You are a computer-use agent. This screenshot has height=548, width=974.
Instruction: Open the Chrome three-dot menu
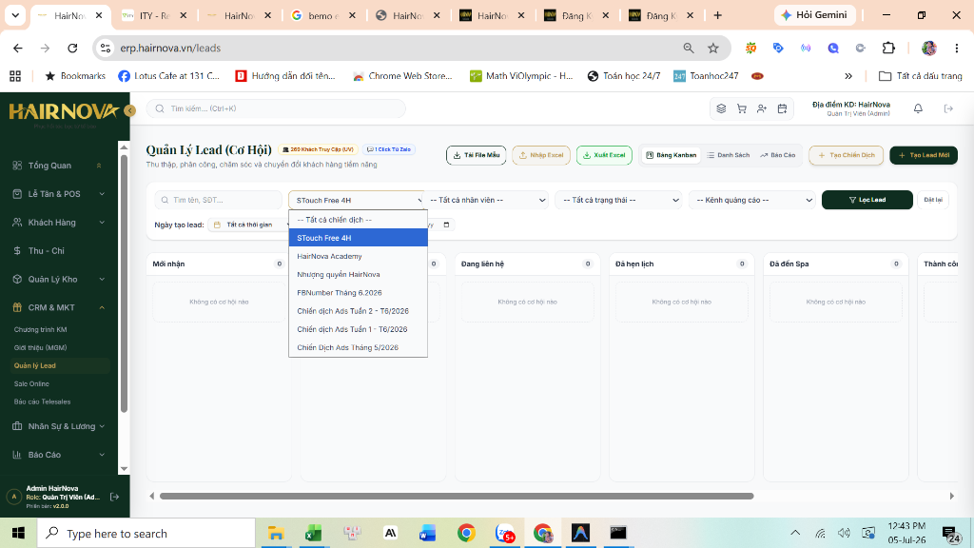957,48
